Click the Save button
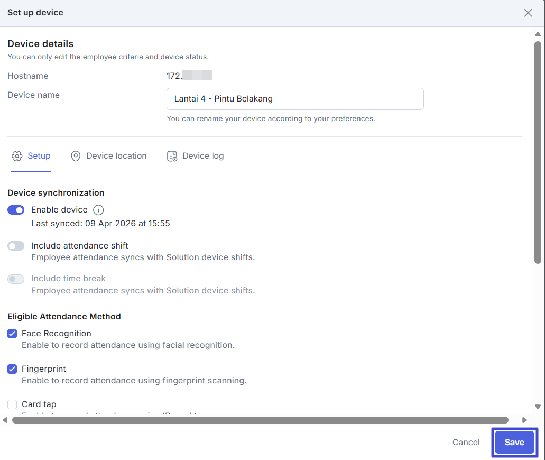Screen dimensions: 545x460 (514, 443)
